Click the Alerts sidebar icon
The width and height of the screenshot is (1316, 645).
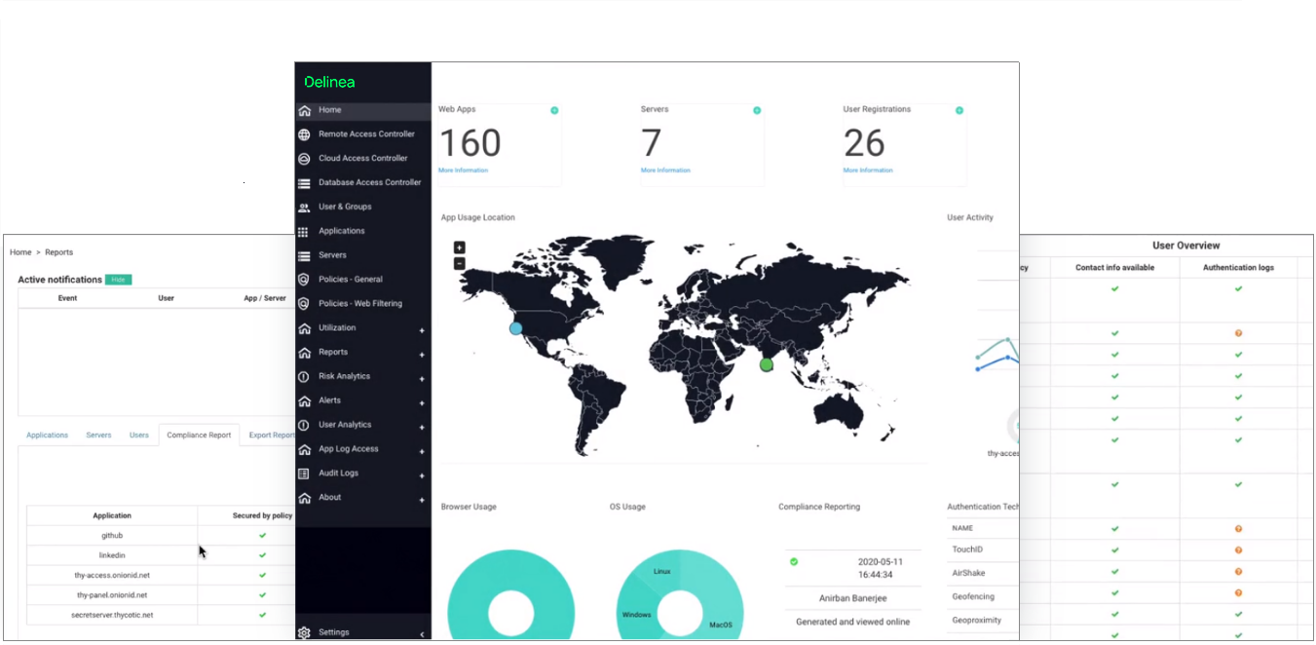305,400
